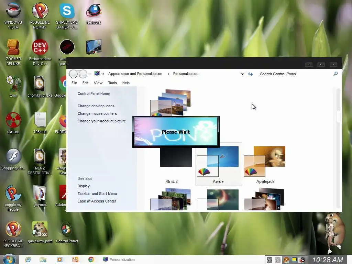Select the monitor desktop icon under Network

[x=93, y=47]
